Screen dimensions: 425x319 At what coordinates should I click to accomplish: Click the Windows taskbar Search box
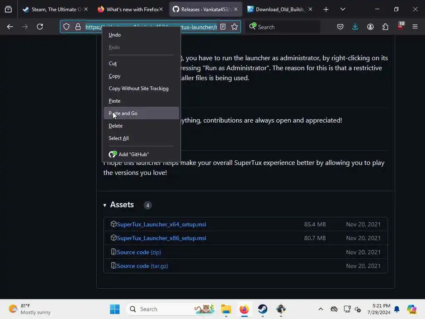click(171, 309)
